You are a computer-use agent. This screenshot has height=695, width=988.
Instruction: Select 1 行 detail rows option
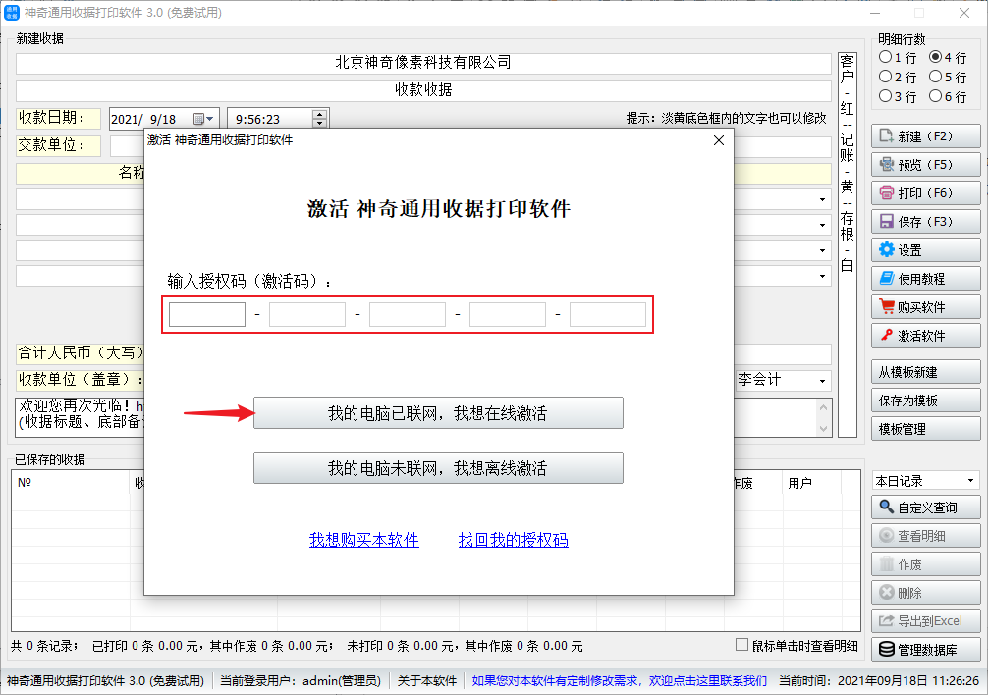tap(885, 57)
